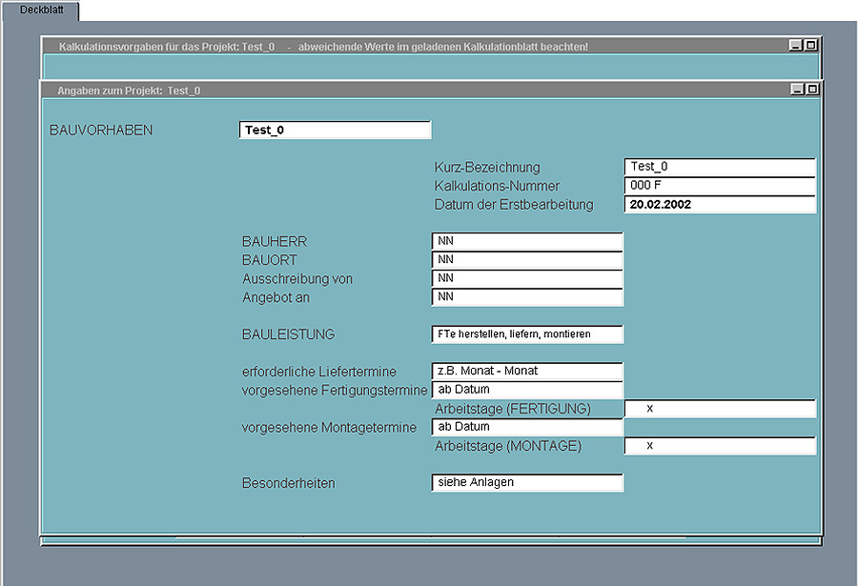The width and height of the screenshot is (858, 586).
Task: Select the BAUHERR input field
Action: (526, 242)
